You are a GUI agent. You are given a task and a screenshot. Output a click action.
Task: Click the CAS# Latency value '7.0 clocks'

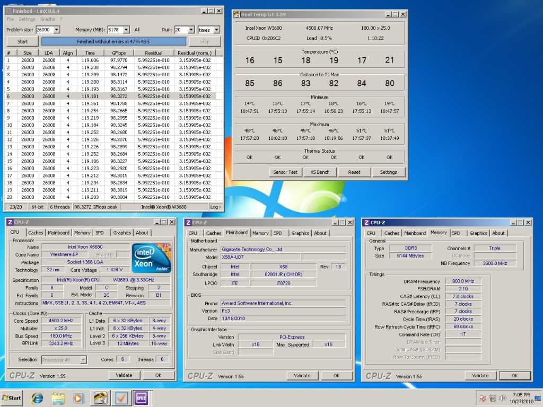pos(463,297)
